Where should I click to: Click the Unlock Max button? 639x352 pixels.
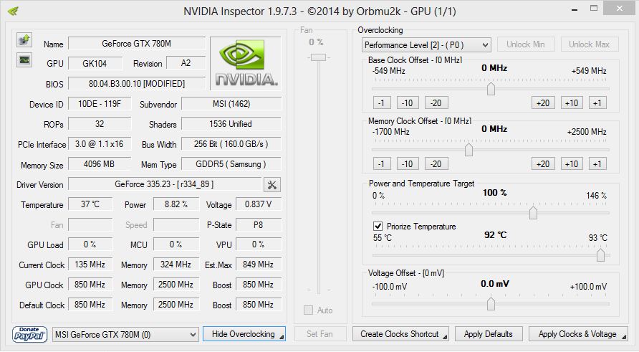click(590, 44)
